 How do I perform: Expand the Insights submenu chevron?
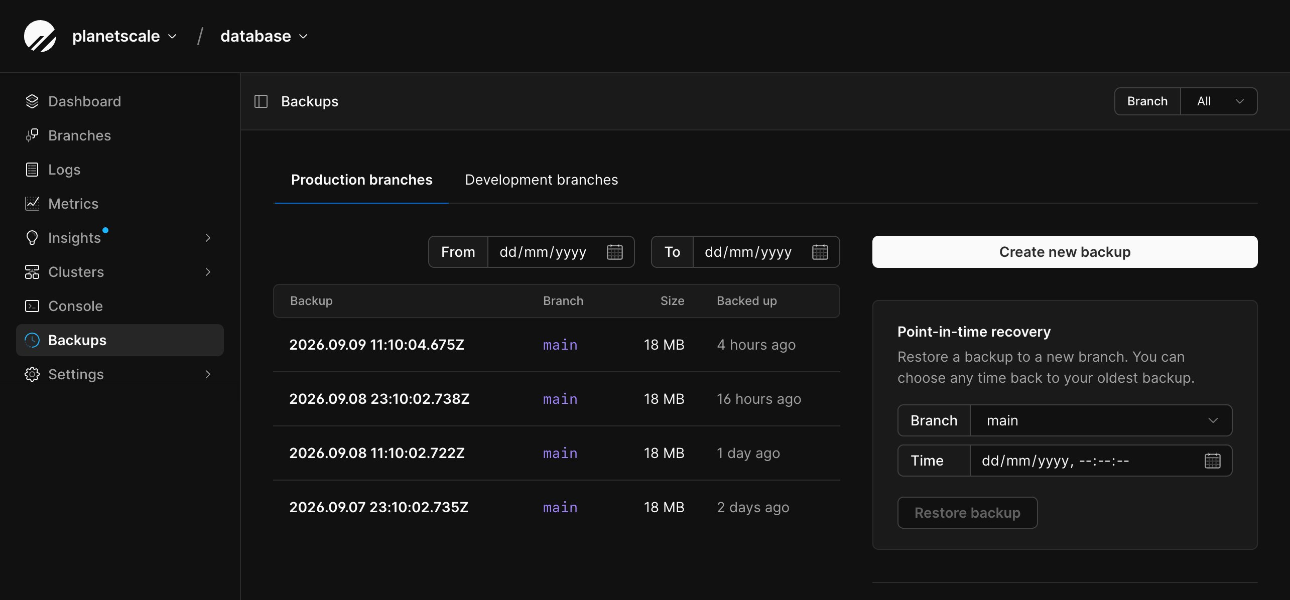click(x=208, y=238)
